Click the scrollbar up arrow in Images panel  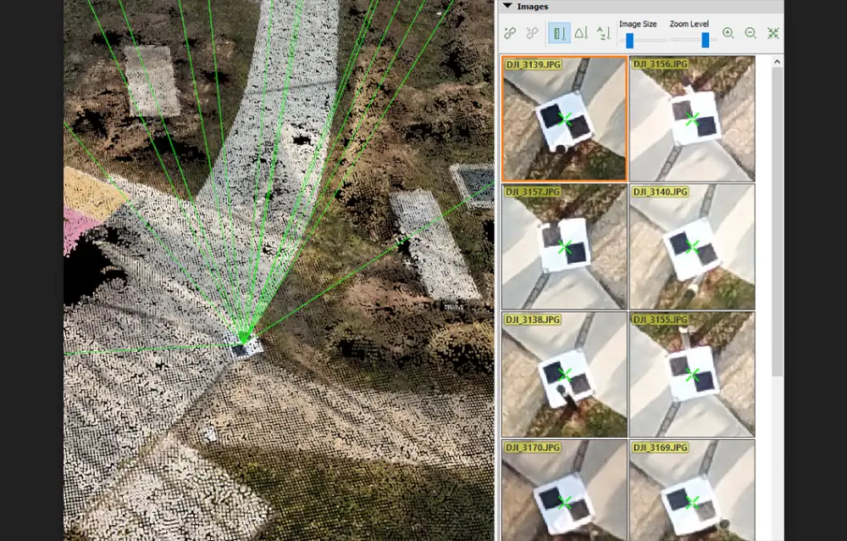click(777, 62)
